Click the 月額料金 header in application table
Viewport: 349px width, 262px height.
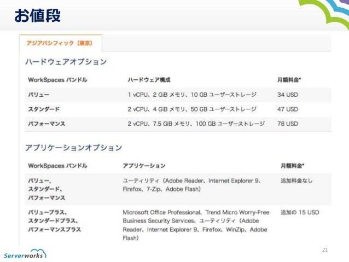[293, 166]
